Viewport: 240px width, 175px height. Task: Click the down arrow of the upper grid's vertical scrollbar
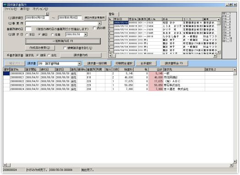[218, 52]
